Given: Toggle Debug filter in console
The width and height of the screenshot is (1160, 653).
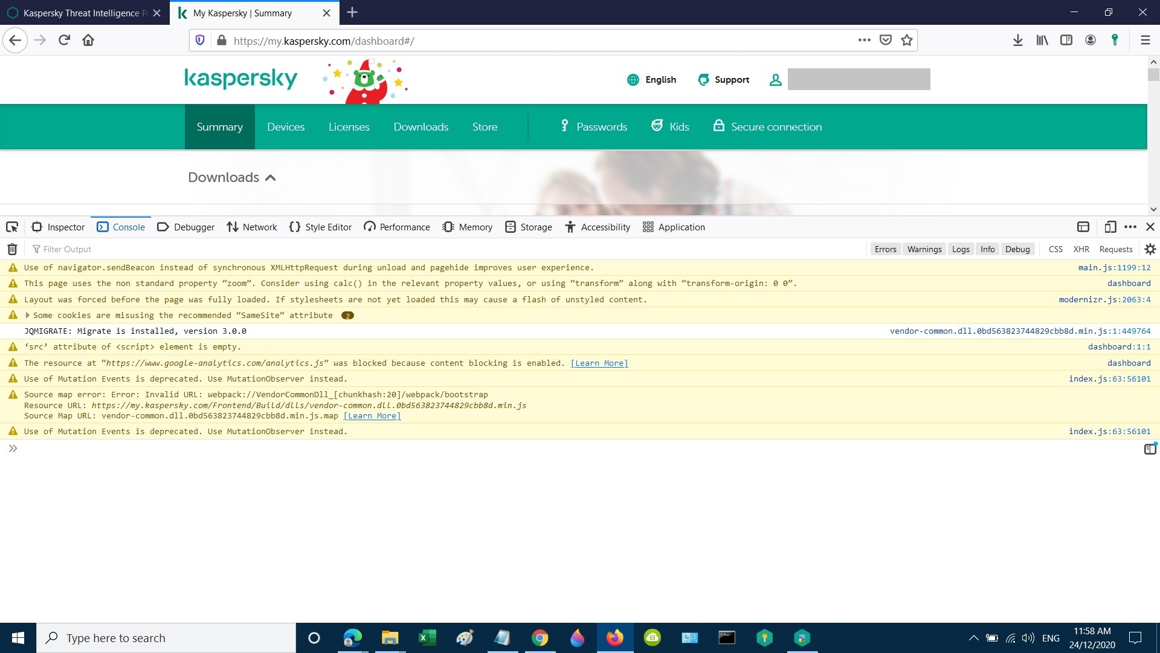Looking at the screenshot, I should coord(1017,249).
